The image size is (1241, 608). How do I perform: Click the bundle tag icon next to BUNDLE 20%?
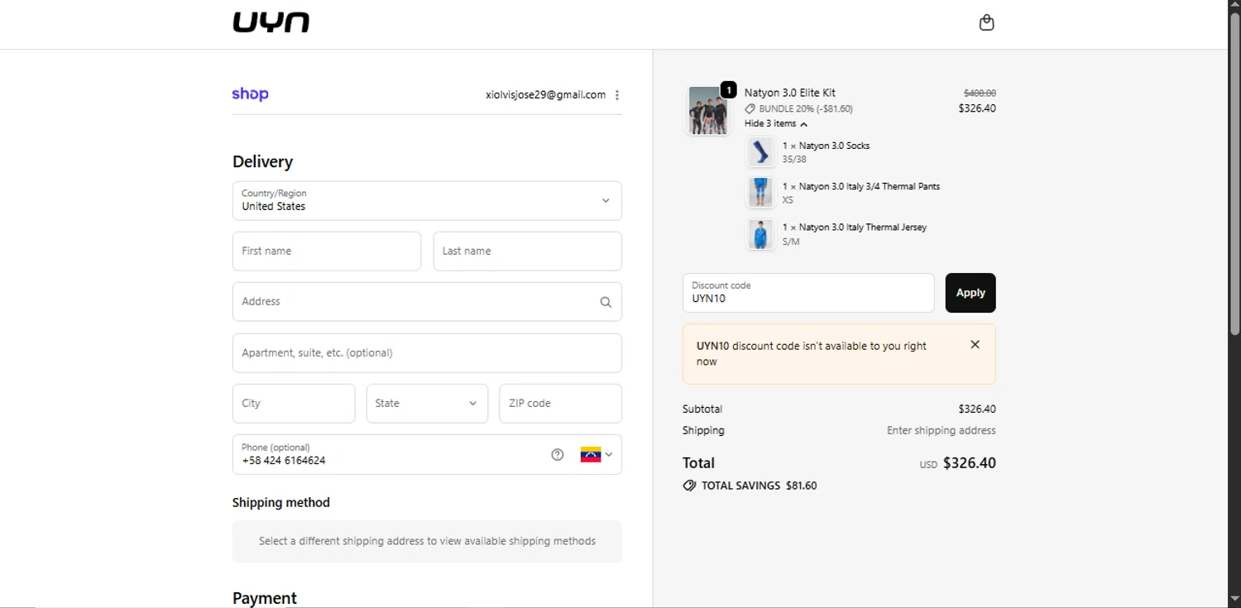click(750, 108)
